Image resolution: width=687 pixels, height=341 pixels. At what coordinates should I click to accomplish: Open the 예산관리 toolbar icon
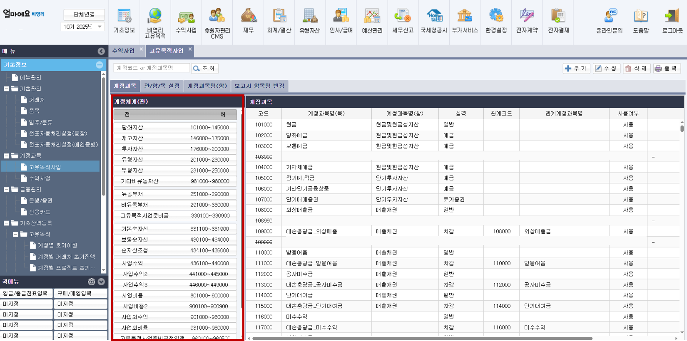[372, 21]
